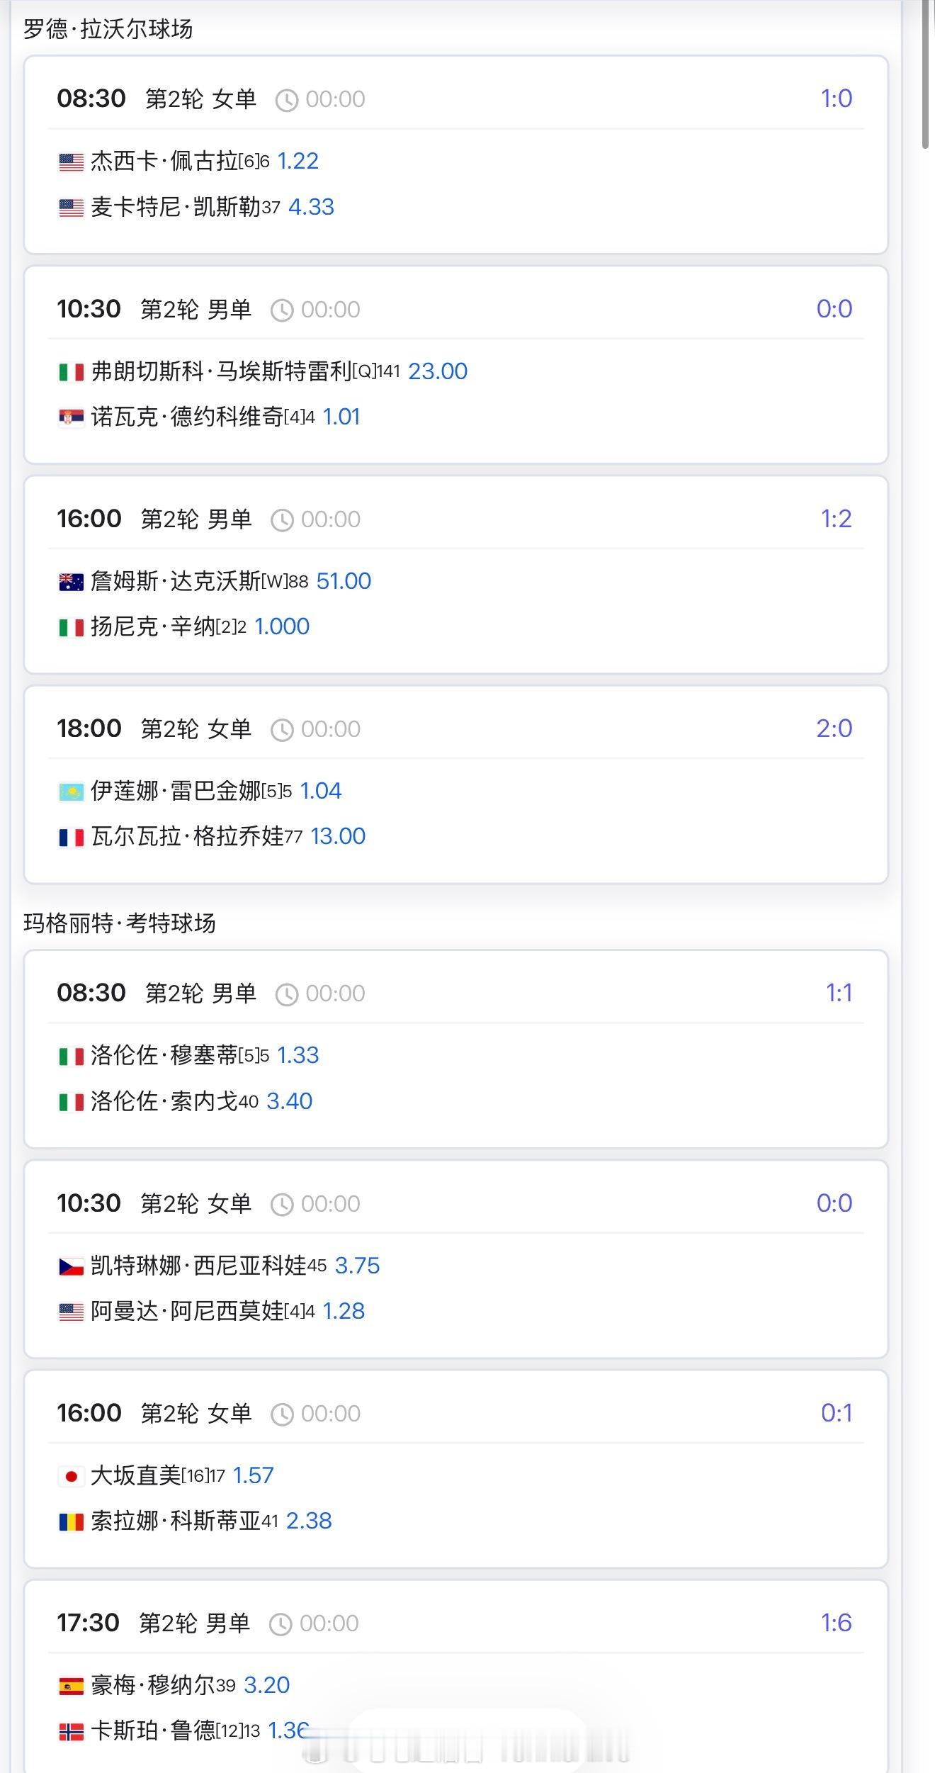Click the Czech flag beside 凯特琳娜·西尼亚科娃
This screenshot has width=935, height=1773.
coord(71,1267)
